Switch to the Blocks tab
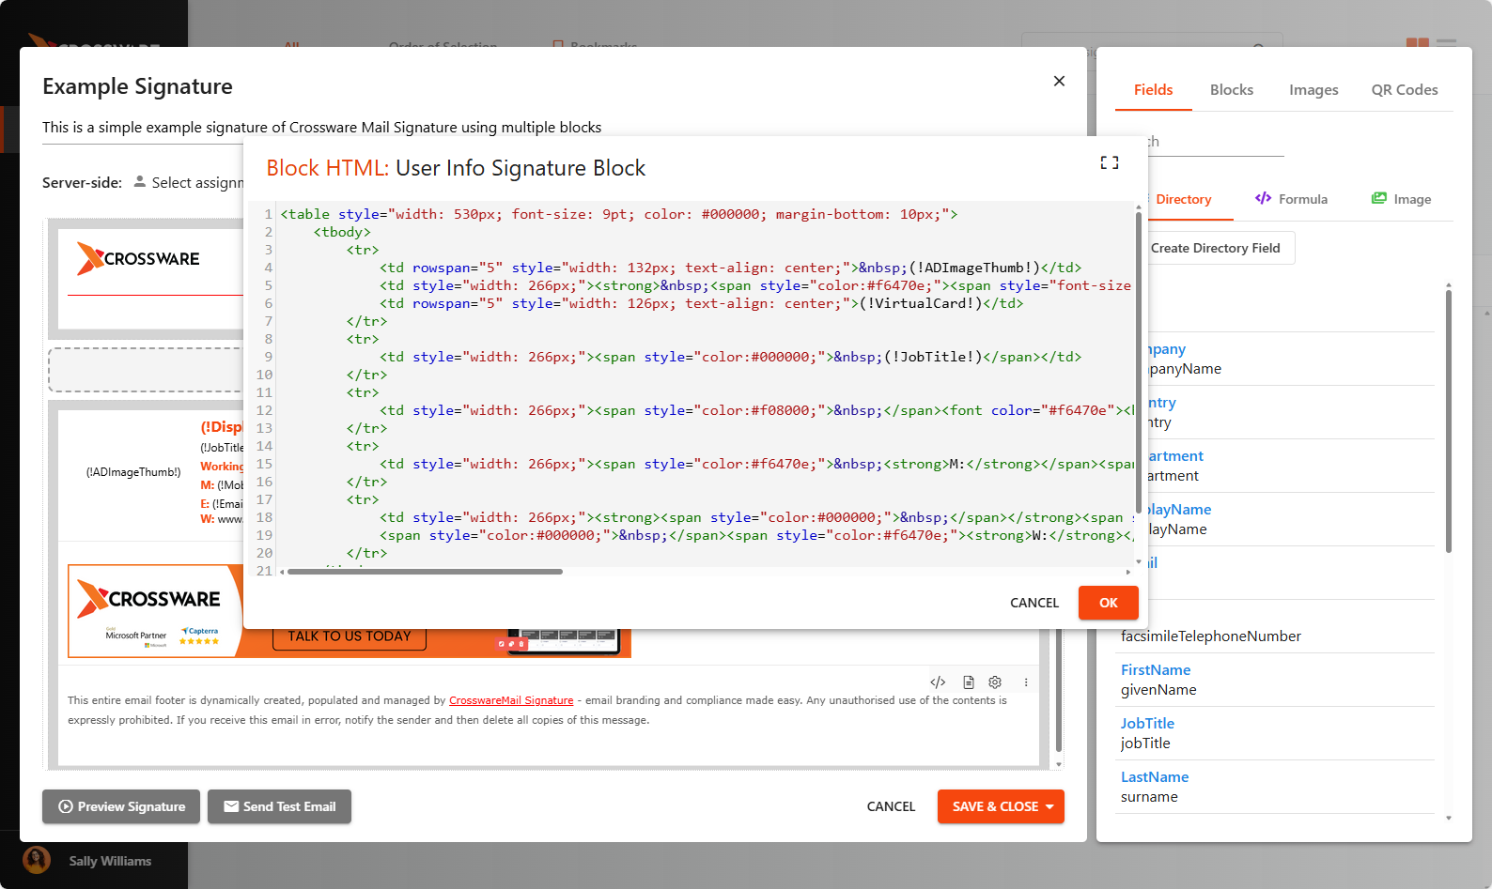 pyautogui.click(x=1231, y=90)
